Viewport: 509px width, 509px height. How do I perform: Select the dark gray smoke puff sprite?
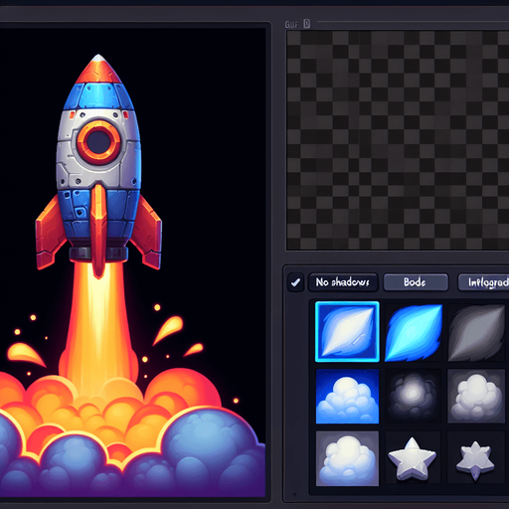pos(413,396)
